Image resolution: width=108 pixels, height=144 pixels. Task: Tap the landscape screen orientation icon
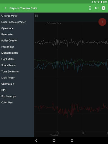pyautogui.click(x=97, y=8)
